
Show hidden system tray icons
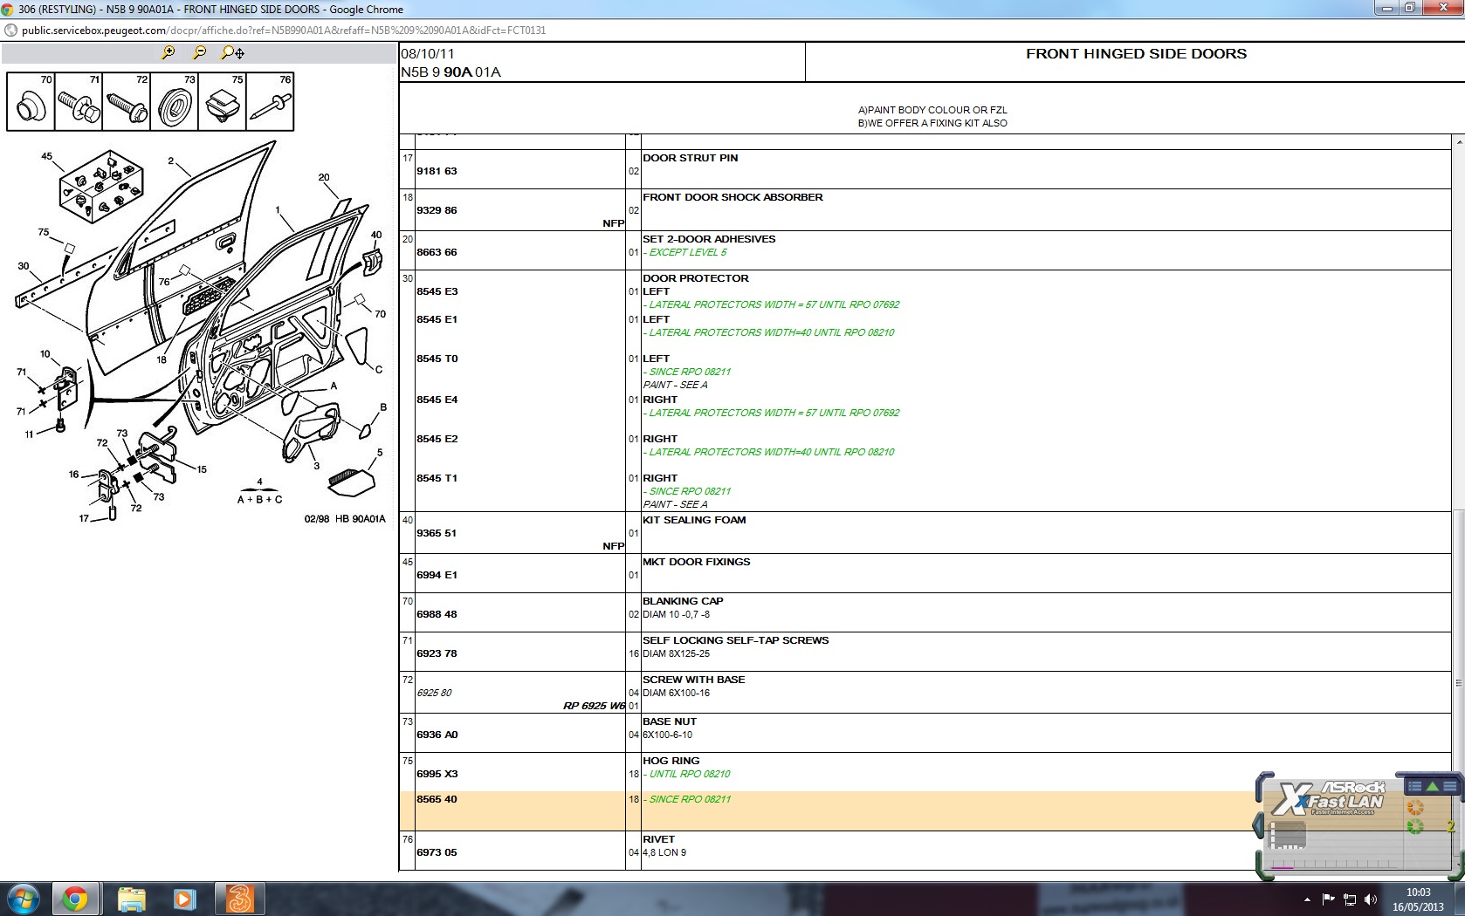[x=1307, y=899]
